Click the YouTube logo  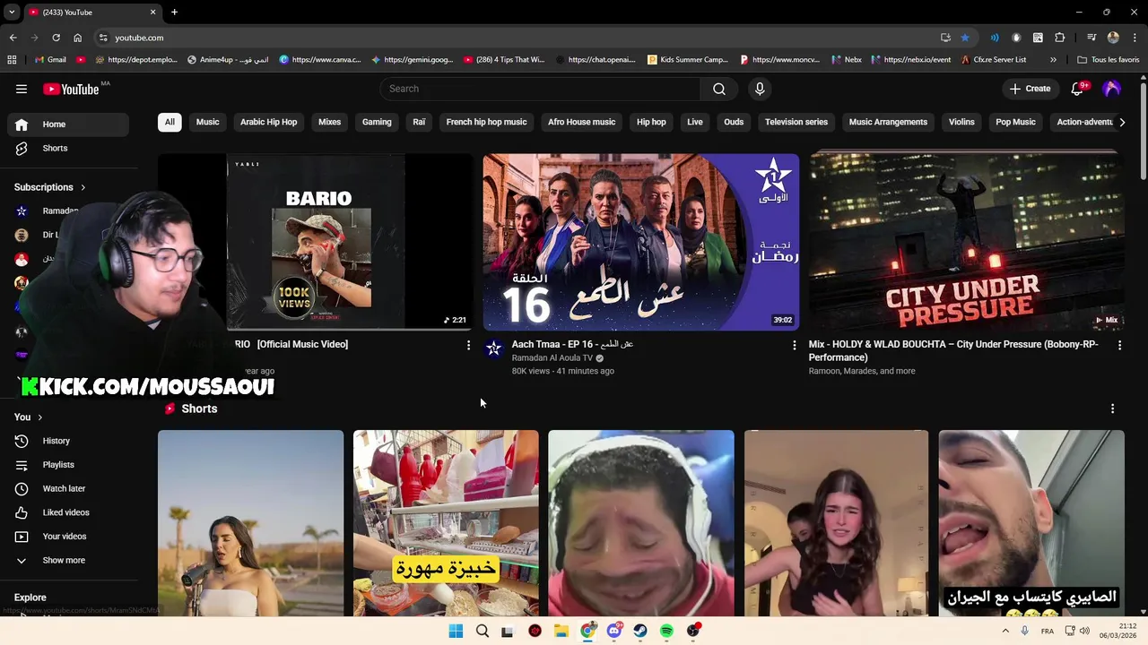71,89
